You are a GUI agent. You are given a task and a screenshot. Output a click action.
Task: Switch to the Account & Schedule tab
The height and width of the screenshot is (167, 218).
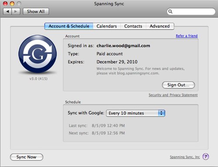69,26
